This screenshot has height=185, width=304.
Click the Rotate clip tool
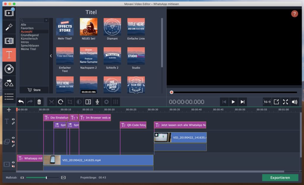61,102
